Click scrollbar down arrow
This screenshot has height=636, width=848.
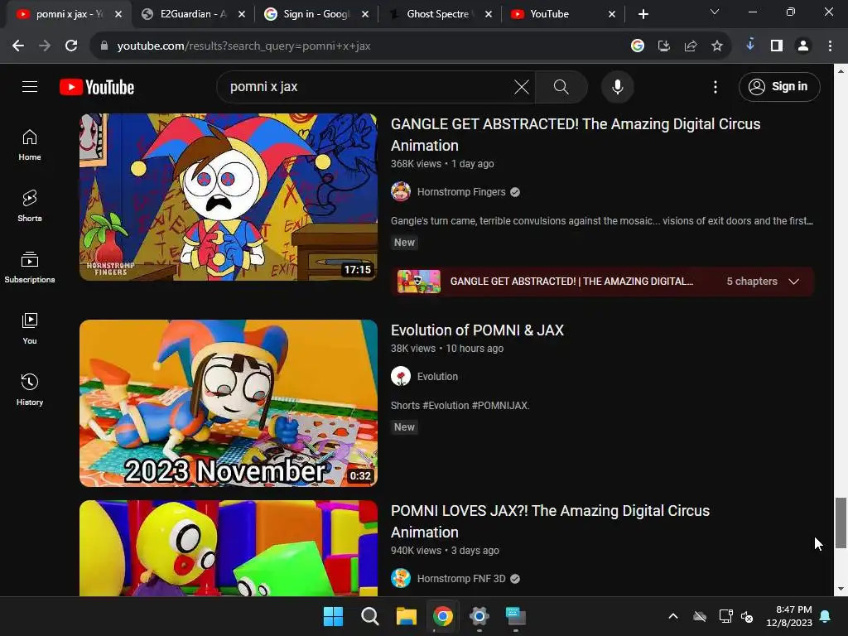pyautogui.click(x=841, y=590)
